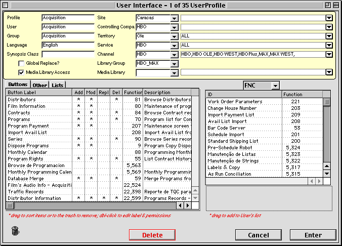Image resolution: width=342 pixels, height=246 pixels.
Task: Click the empty Synopsis Class field
Action: click(68, 54)
